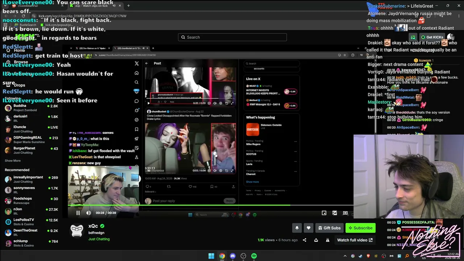Open n3on's IRL channel

[x=31, y=211]
